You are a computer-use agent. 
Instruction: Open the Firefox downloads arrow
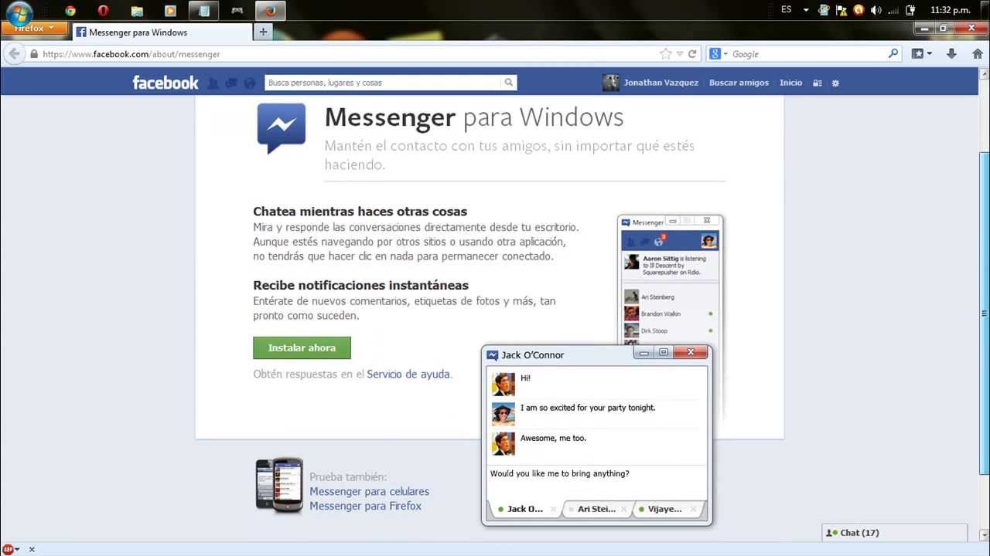[951, 54]
